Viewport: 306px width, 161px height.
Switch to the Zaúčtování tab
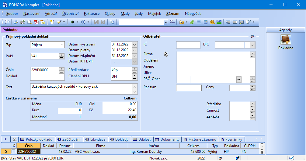(x=69, y=139)
